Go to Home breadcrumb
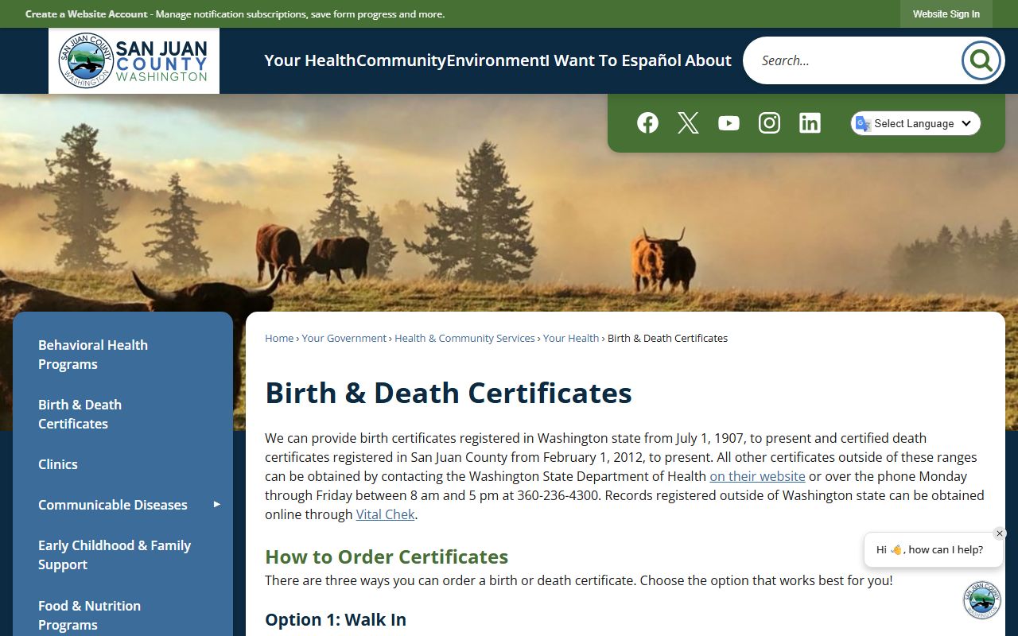 (279, 338)
